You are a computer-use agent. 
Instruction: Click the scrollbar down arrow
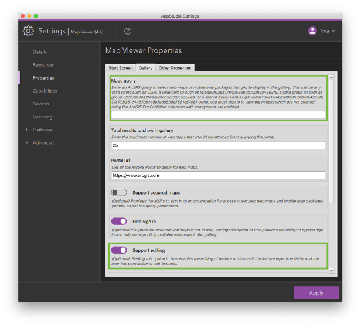point(331,271)
